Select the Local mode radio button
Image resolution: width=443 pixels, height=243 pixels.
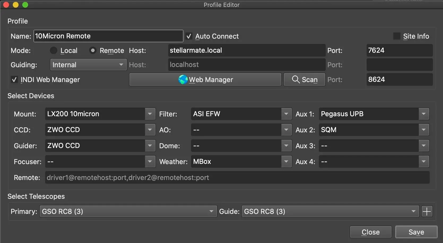click(54, 51)
